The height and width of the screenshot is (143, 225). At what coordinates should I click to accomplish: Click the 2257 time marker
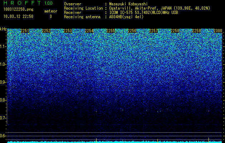[153, 31]
